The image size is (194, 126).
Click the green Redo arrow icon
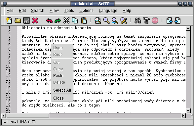point(58,21)
